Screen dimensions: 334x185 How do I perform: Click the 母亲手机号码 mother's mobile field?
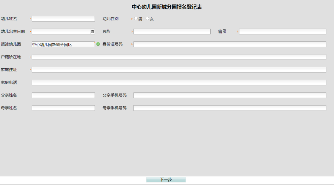click(229, 108)
